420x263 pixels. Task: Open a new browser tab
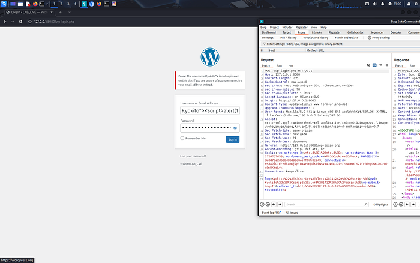click(x=60, y=12)
